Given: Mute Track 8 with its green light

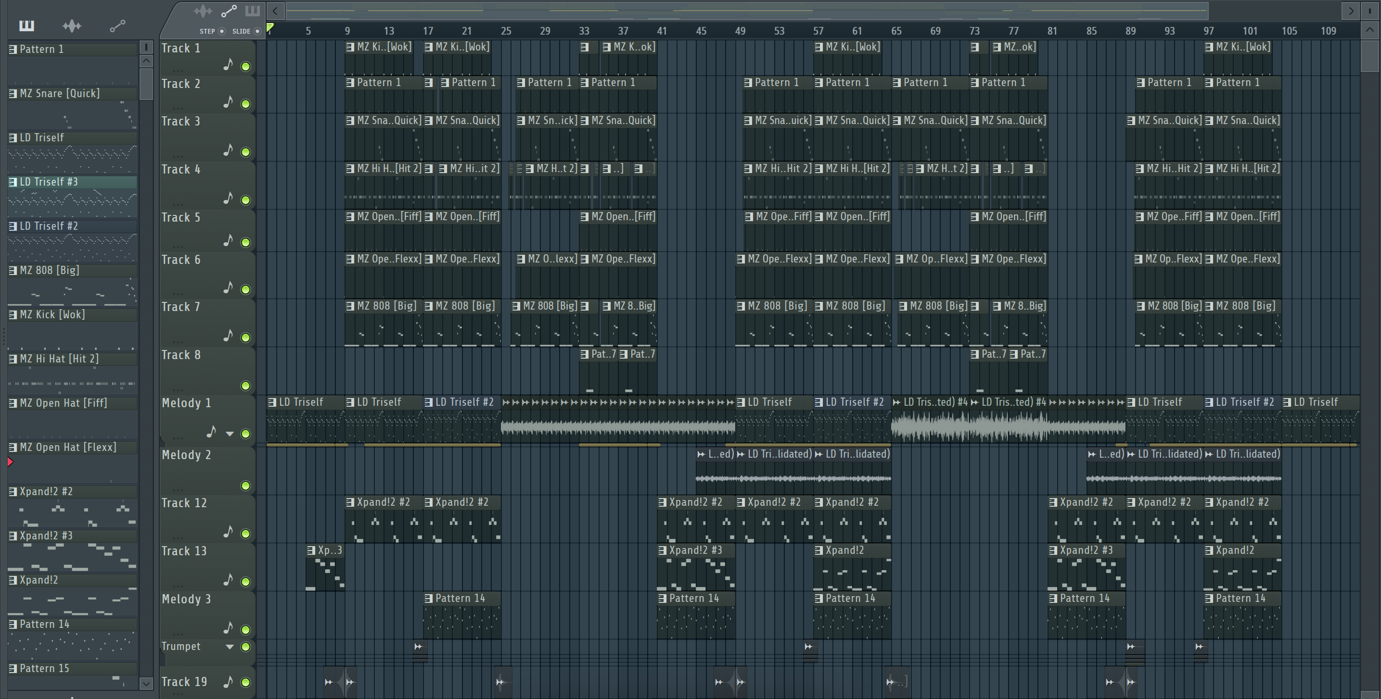Looking at the screenshot, I should click(x=245, y=386).
